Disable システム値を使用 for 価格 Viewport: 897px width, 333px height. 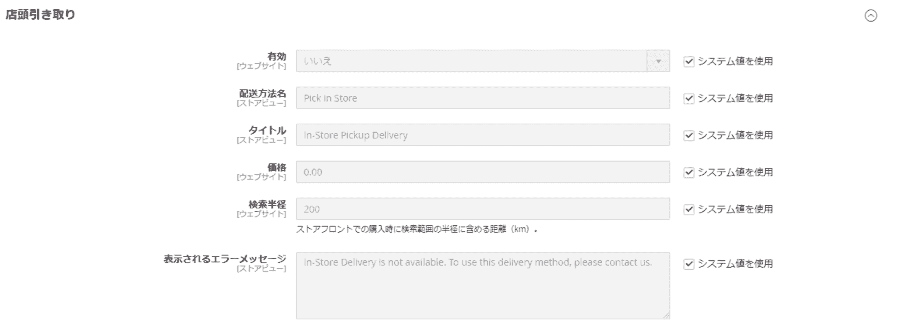point(689,173)
